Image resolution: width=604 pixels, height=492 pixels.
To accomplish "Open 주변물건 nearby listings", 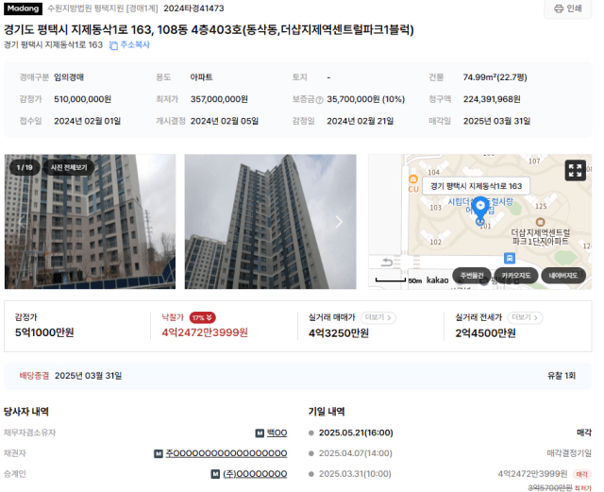I will pos(472,276).
